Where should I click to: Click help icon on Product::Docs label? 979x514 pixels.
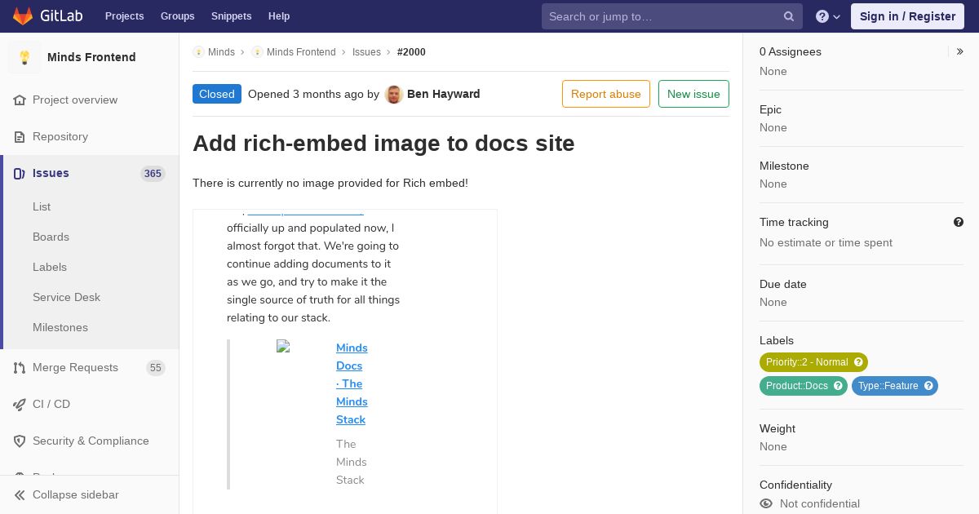pos(838,386)
